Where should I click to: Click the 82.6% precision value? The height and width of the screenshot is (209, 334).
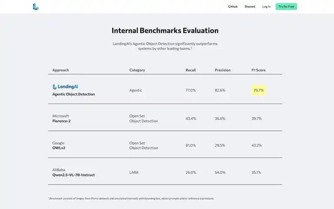[220, 90]
